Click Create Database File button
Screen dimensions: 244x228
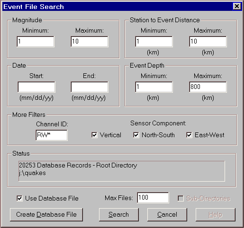point(46,215)
